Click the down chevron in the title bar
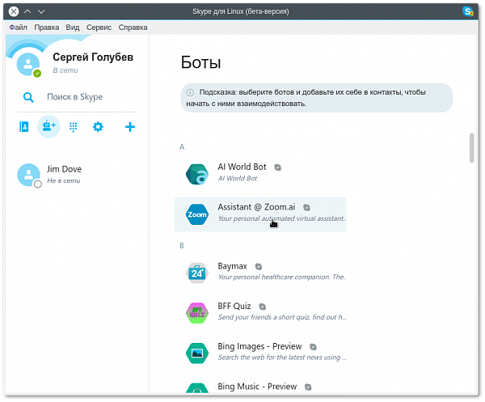The image size is (485, 402). (x=41, y=12)
